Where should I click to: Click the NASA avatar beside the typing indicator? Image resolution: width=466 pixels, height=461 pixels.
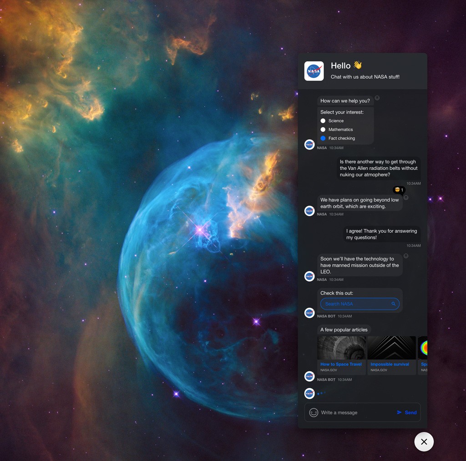click(309, 394)
